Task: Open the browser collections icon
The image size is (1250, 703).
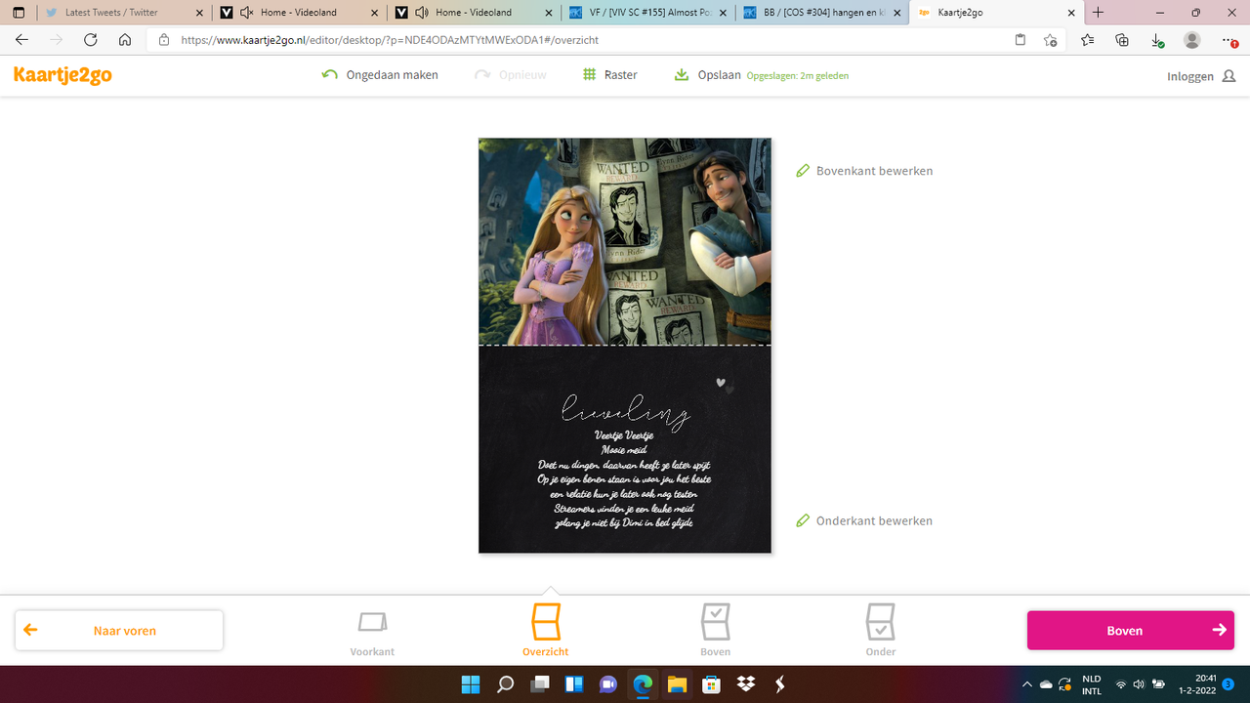Action: 1122,40
